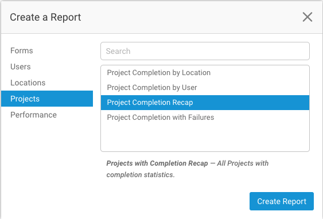Click the completion statistics description line
Image resolution: width=323 pixels, height=219 pixels.
[141, 175]
